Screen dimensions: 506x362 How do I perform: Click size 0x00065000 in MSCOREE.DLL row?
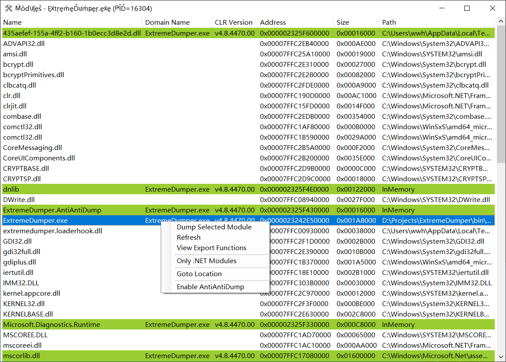coord(356,335)
